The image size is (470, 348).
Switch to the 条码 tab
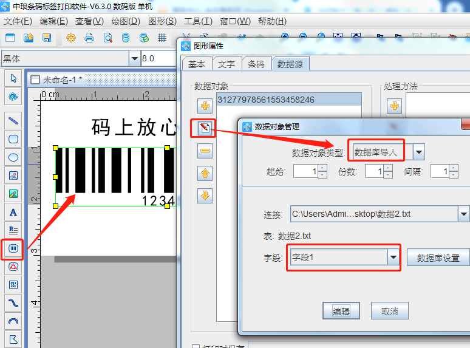coord(256,64)
